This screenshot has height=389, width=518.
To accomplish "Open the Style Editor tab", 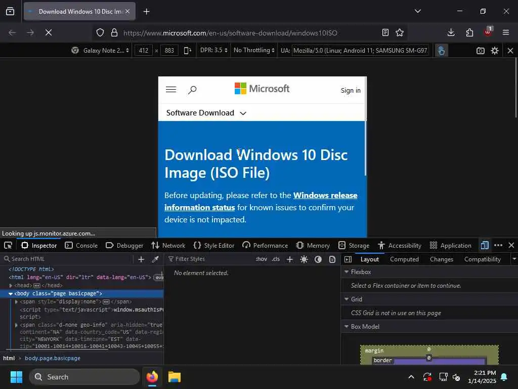I will pyautogui.click(x=214, y=246).
